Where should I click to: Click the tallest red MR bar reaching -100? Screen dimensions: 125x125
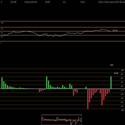88,99
